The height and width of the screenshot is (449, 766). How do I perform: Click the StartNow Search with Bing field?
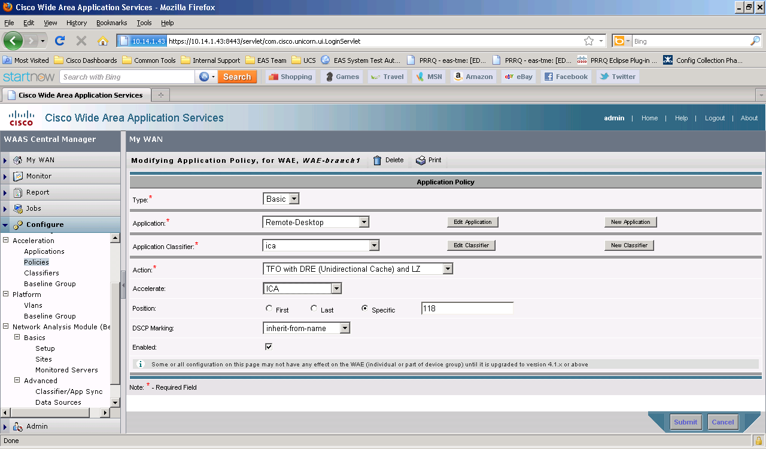pyautogui.click(x=127, y=77)
